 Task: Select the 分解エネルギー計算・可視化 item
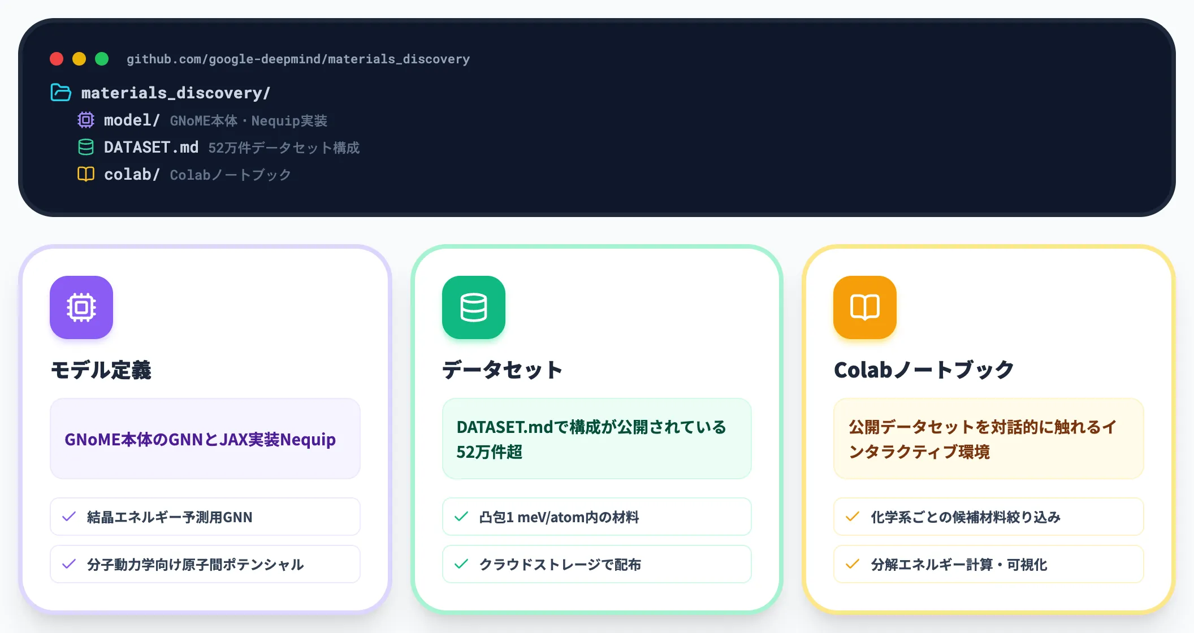pos(989,564)
